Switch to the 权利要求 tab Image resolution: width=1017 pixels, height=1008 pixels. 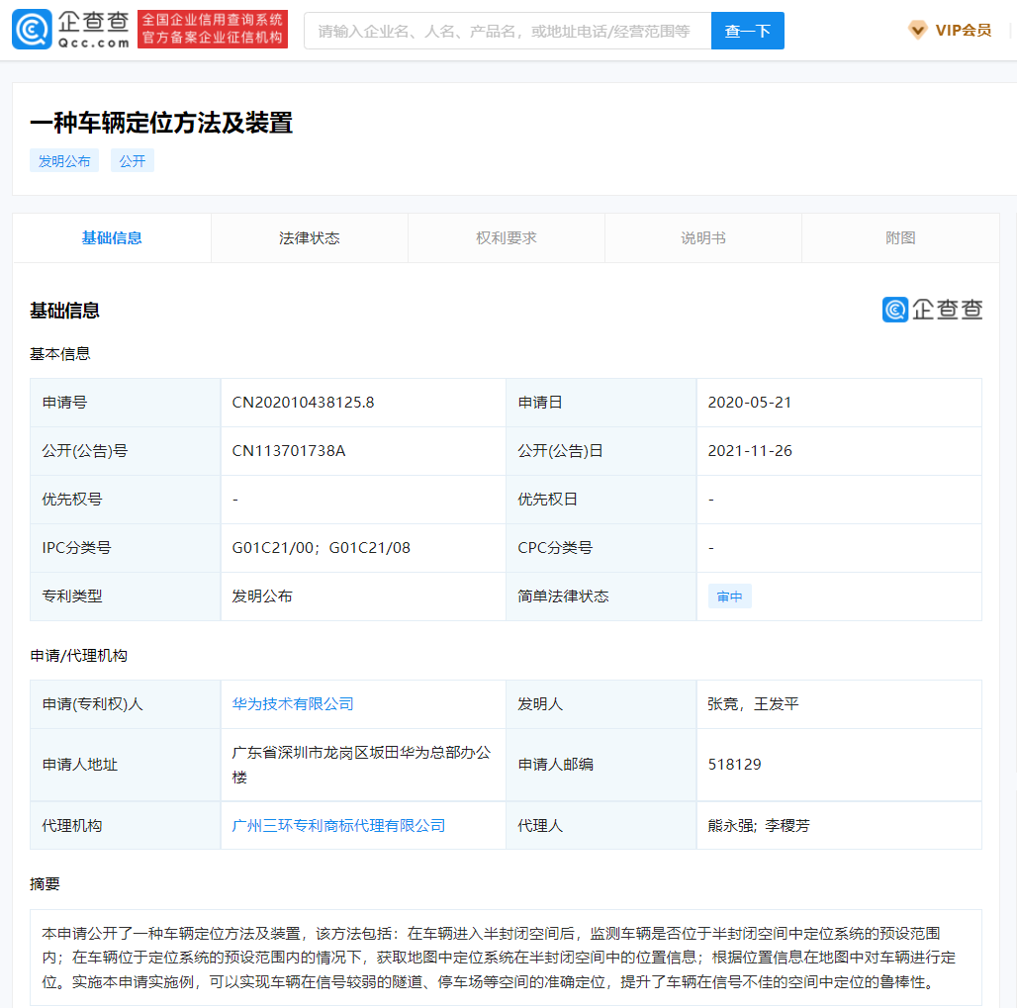[x=506, y=237]
